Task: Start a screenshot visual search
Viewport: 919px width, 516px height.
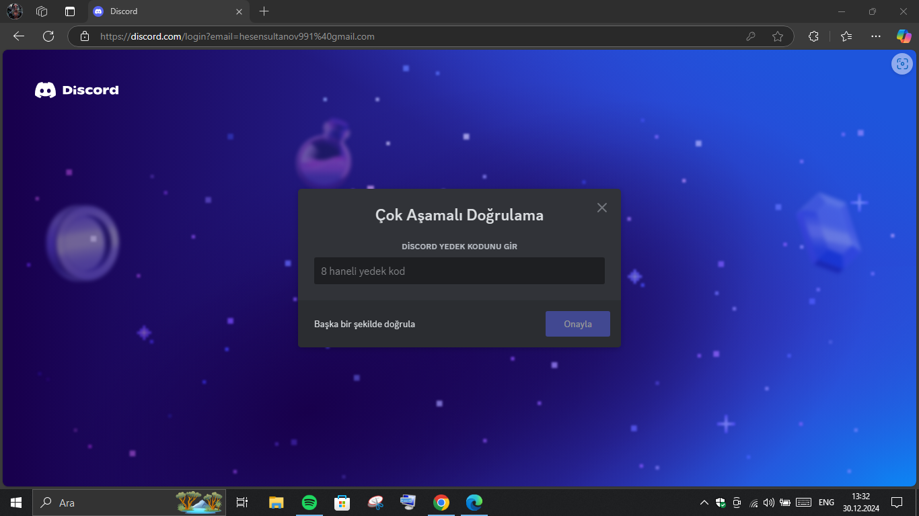Action: tap(902, 64)
